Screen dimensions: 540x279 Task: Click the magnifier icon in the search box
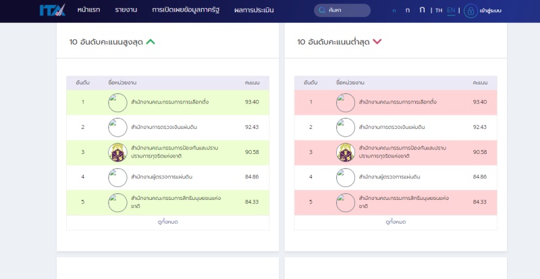(x=322, y=11)
